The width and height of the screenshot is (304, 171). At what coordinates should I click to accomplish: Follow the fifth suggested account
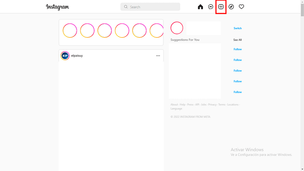[x=237, y=92]
